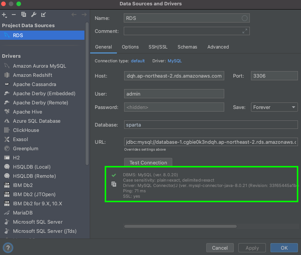Screen dimensions: 301x255
Task: Edit the User field
Action: coord(174,94)
